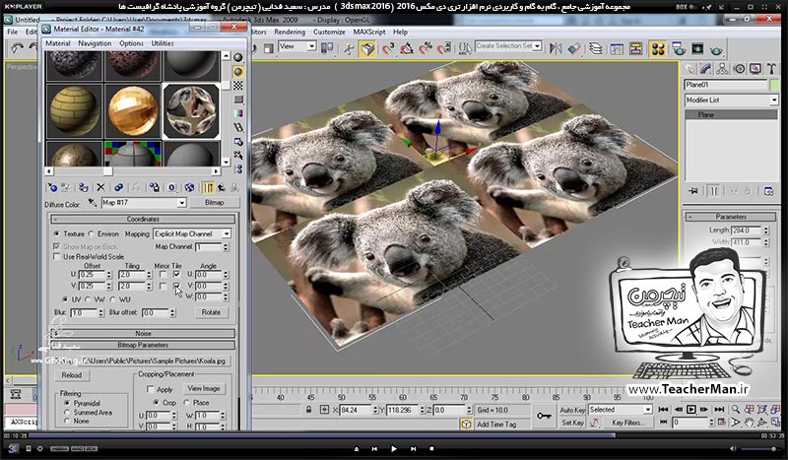This screenshot has width=788, height=460.
Task: Open Create Selection Set dropdown
Action: coord(537,45)
